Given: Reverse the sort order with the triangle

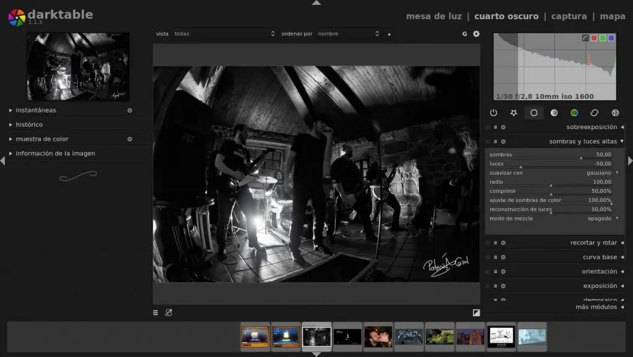Looking at the screenshot, I should 389,34.
